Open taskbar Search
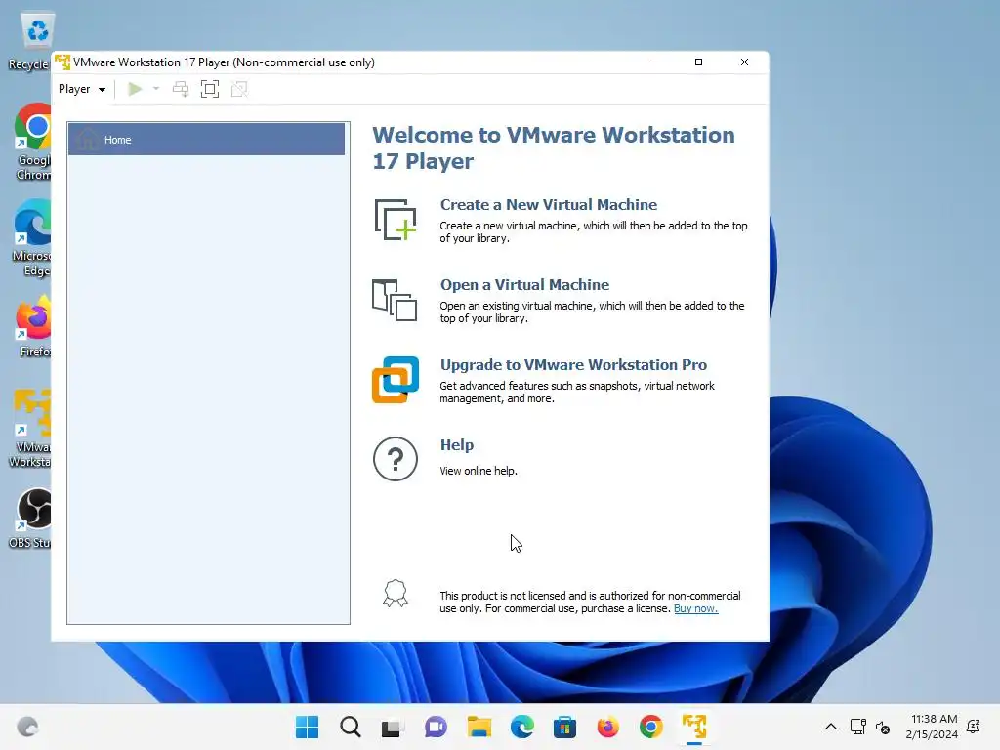The height and width of the screenshot is (750, 1000). (x=351, y=727)
